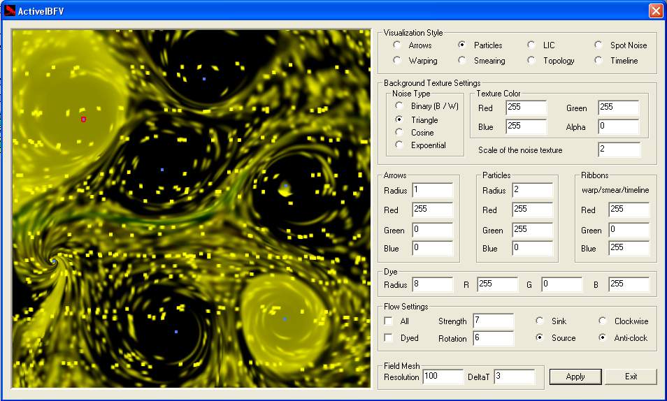Click the noise texture scale field
This screenshot has width=667, height=401.
618,150
